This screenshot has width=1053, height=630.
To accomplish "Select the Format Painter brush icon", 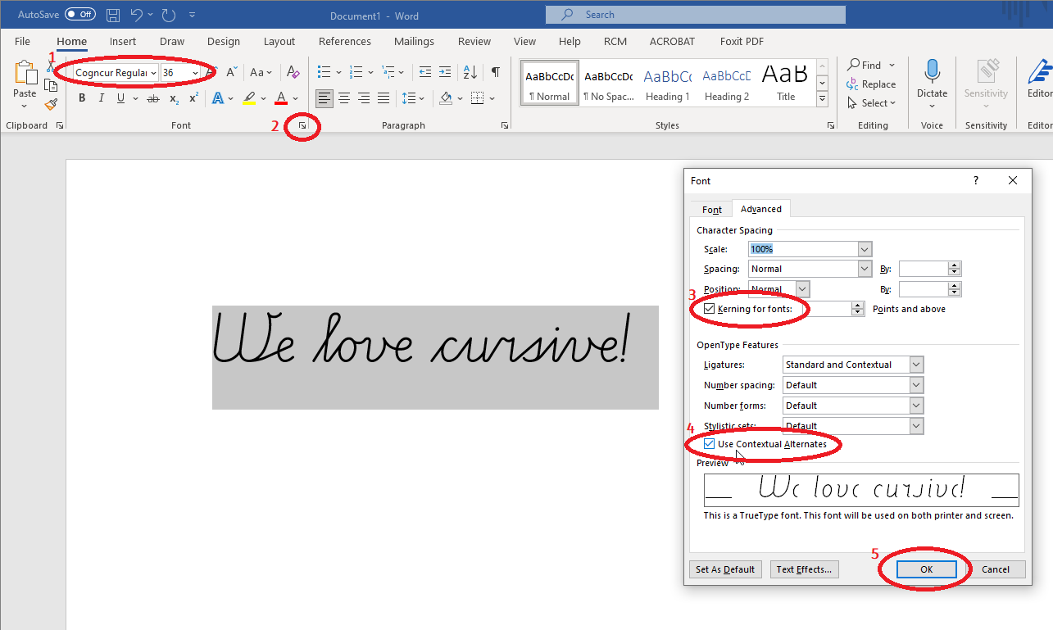I will tap(51, 104).
